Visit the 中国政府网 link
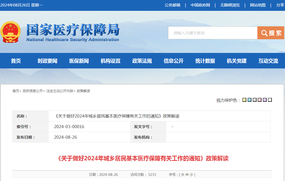The image size is (285, 181). [x=200, y=5]
